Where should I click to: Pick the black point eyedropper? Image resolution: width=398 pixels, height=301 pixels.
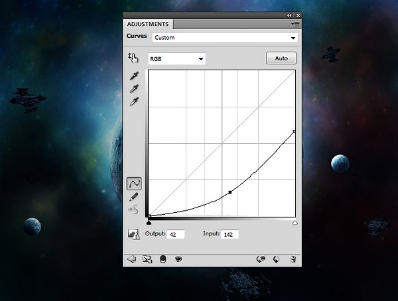coord(134,76)
